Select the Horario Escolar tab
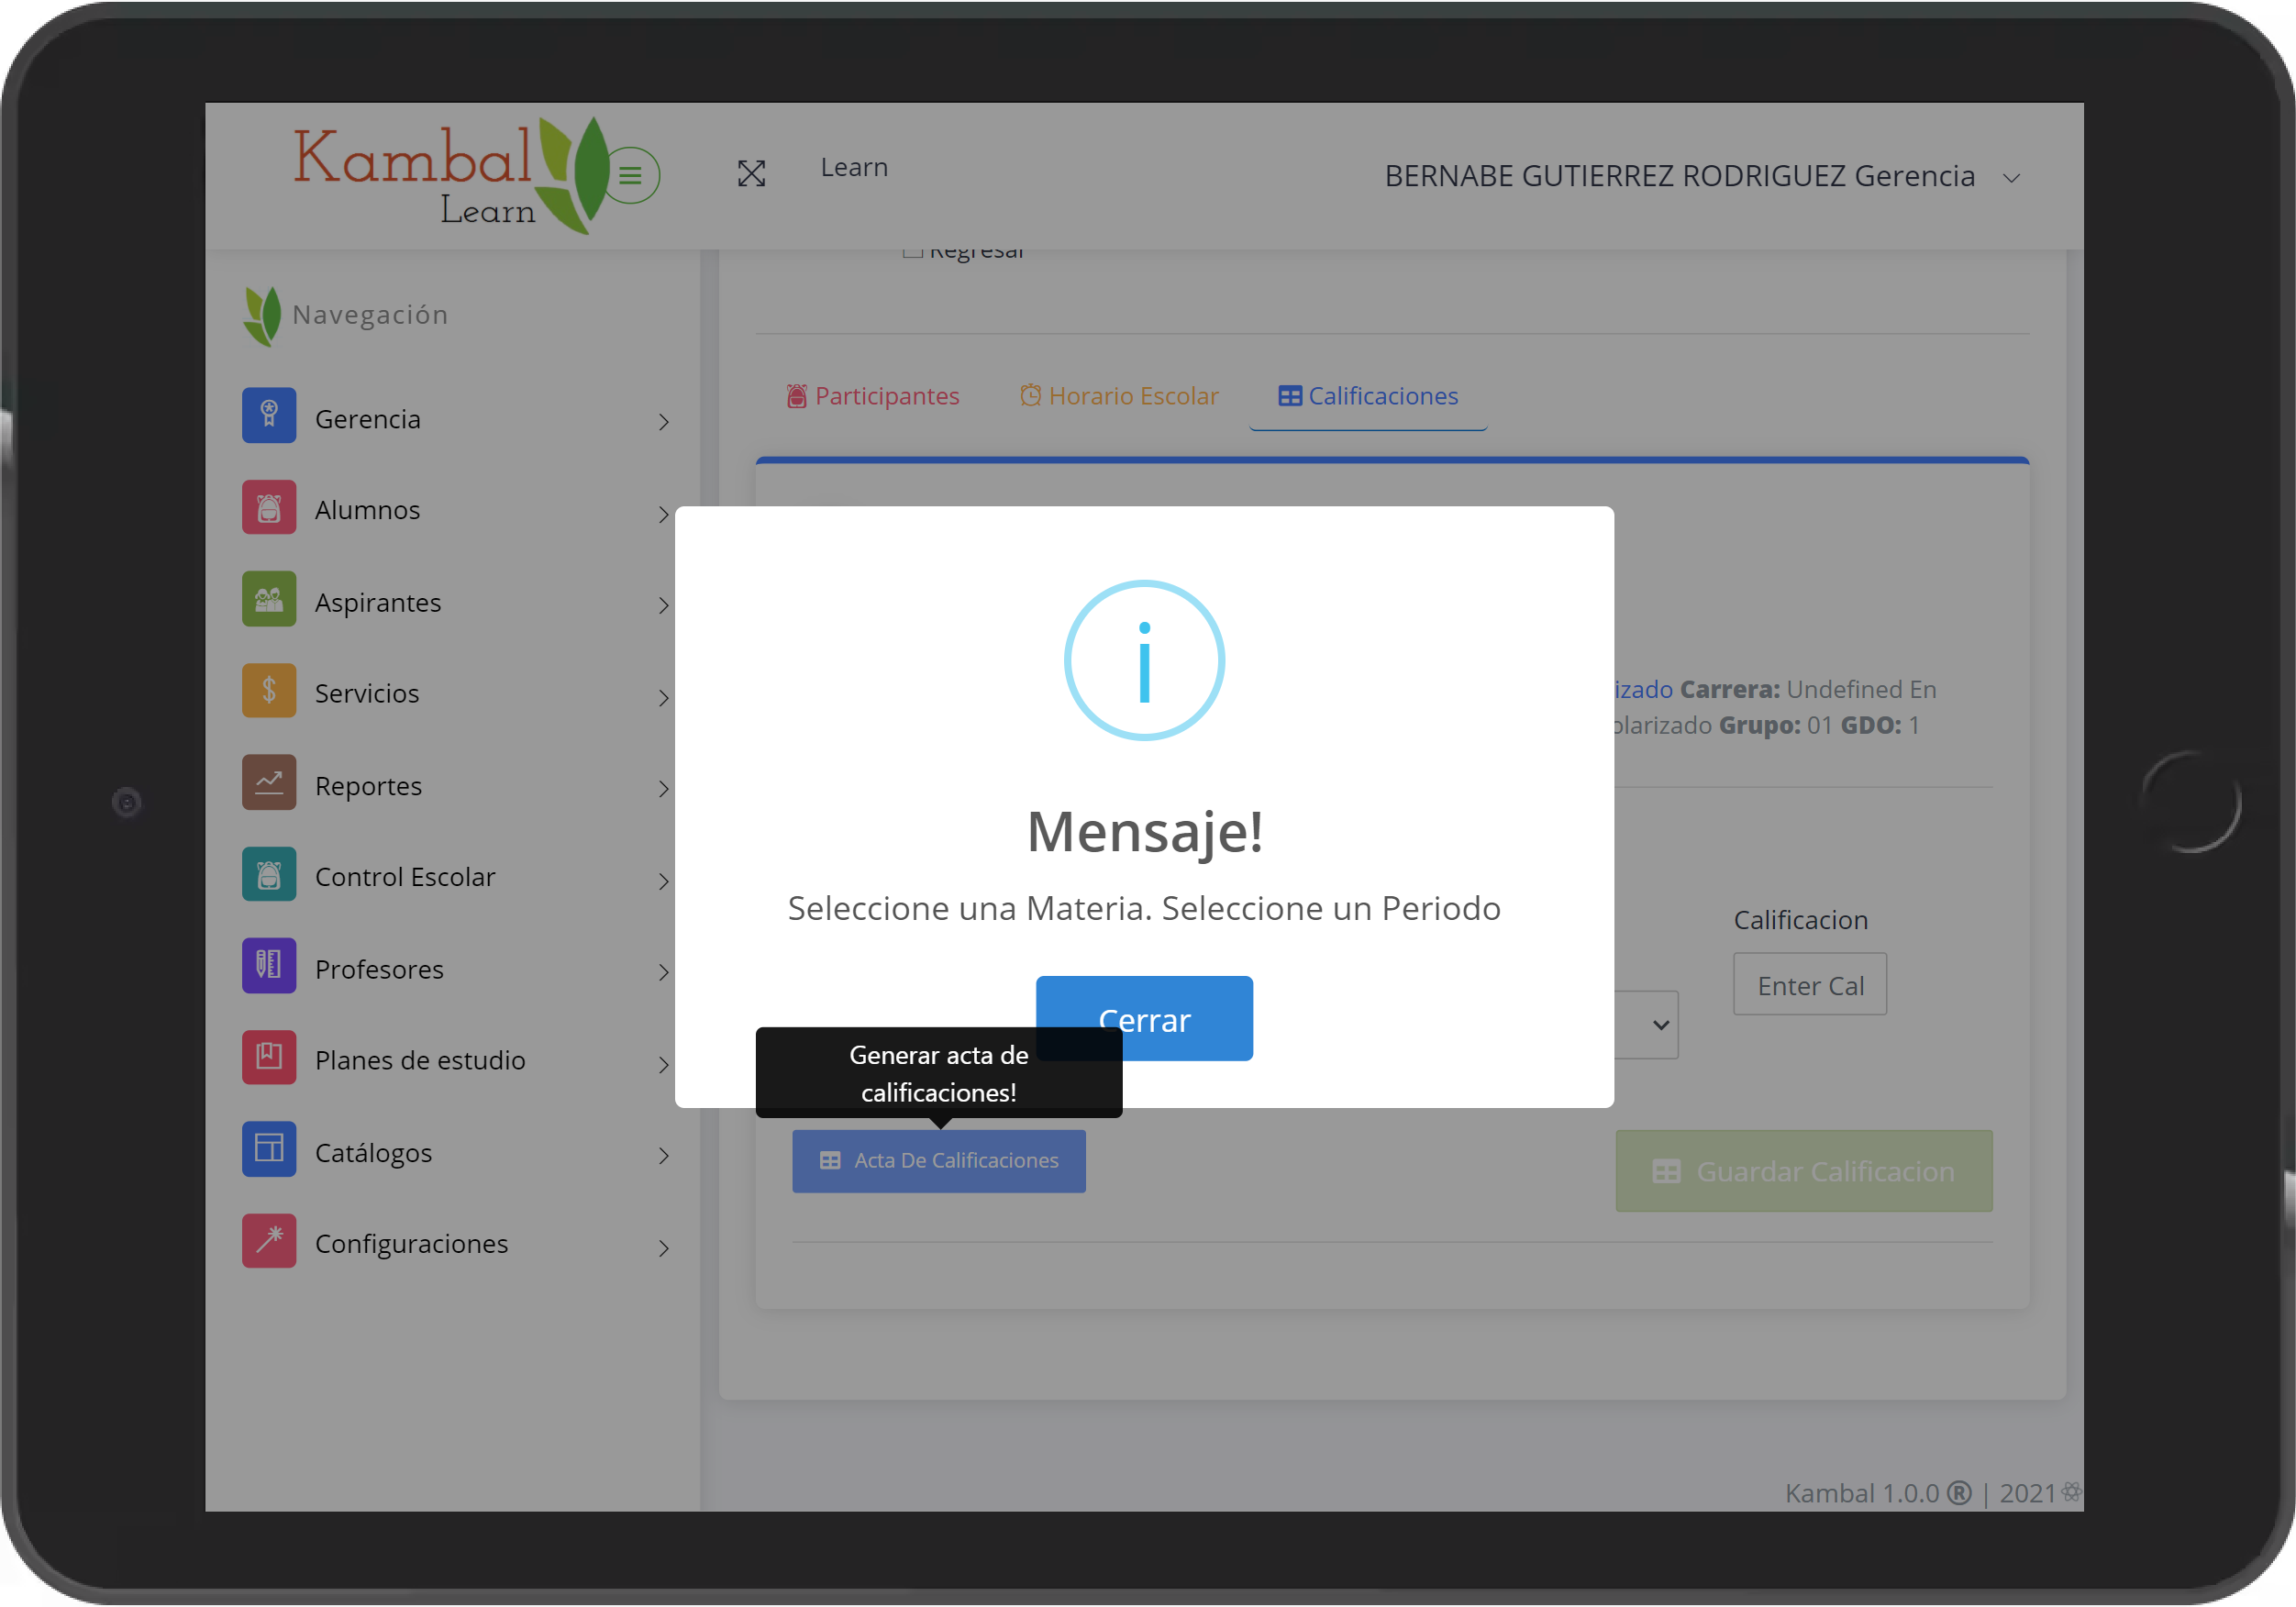 [1116, 396]
